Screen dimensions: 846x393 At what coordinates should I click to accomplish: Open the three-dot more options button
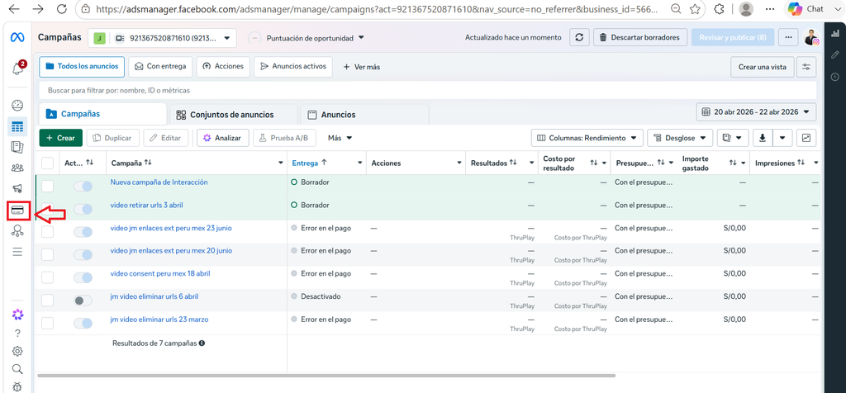pos(788,38)
